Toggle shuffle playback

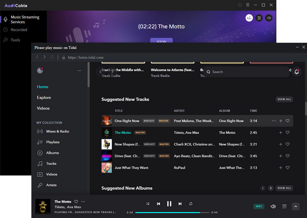click(148, 204)
